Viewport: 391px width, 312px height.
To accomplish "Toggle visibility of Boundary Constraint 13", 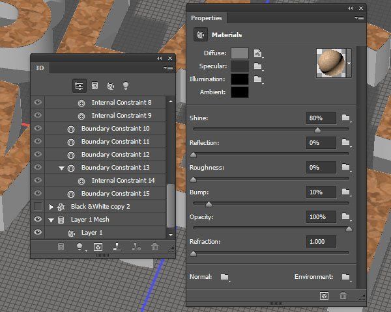I will (38, 167).
